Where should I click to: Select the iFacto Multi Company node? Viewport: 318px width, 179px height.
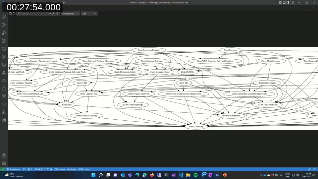tap(271, 61)
